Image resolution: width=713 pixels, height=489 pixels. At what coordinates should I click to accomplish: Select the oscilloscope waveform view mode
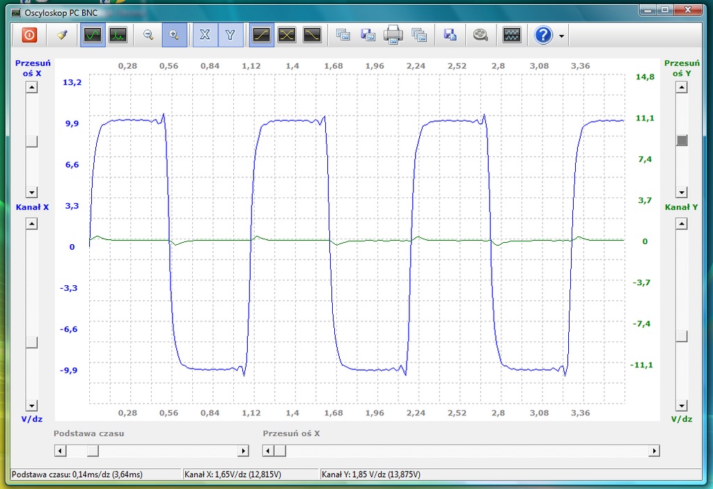[93, 35]
